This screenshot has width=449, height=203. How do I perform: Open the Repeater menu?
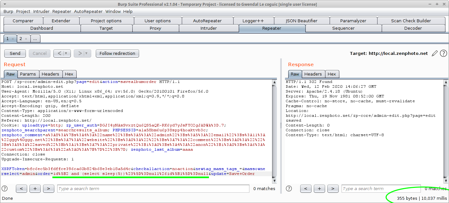coord(62,11)
